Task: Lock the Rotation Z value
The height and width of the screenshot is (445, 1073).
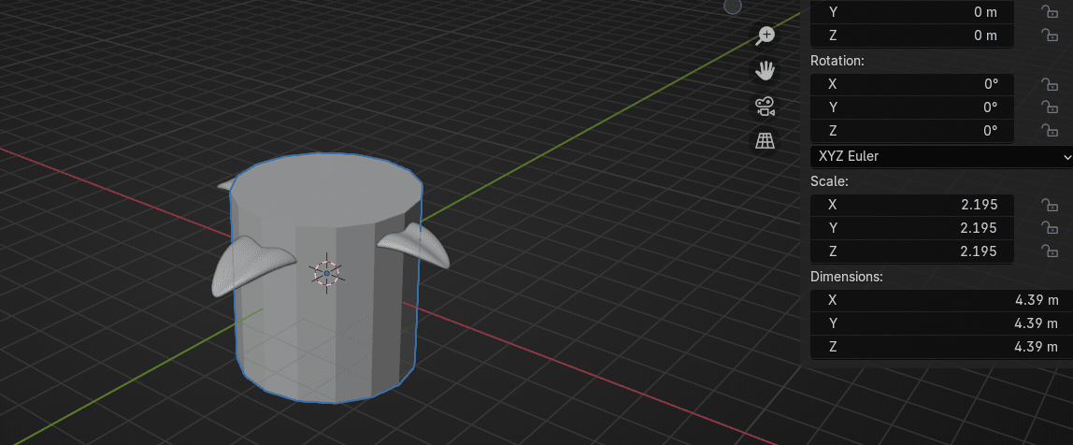Action: click(x=1050, y=131)
